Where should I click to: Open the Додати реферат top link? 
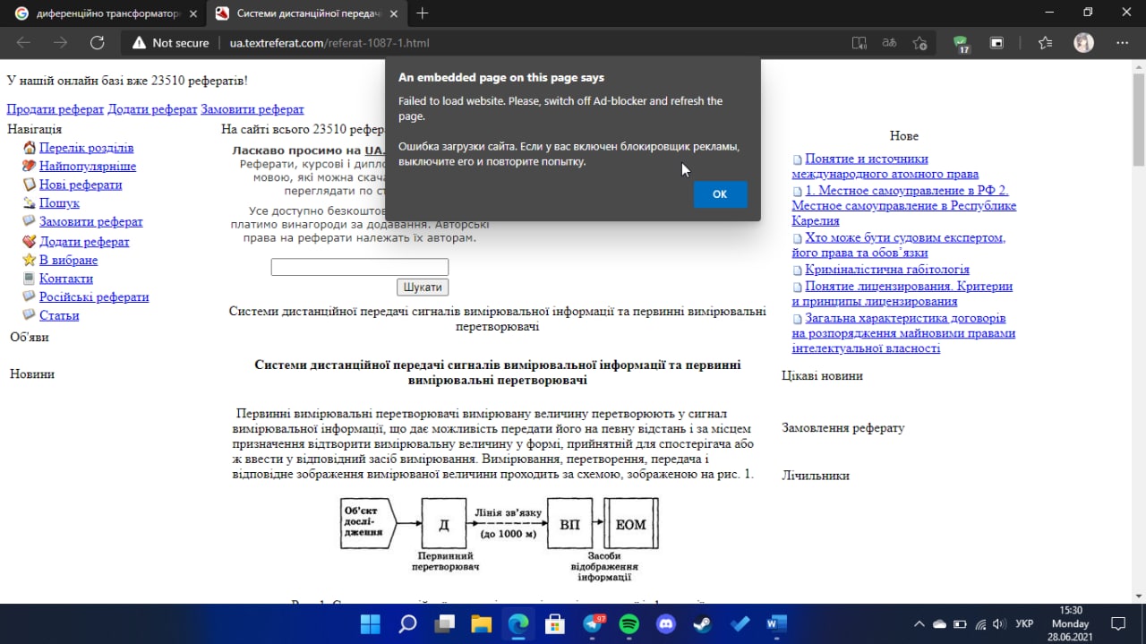pyautogui.click(x=152, y=109)
